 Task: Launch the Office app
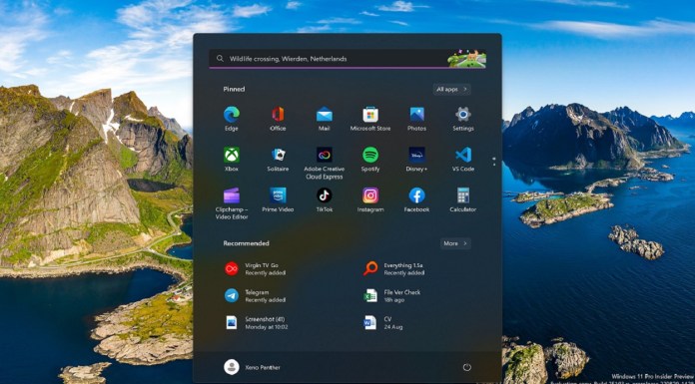point(278,119)
